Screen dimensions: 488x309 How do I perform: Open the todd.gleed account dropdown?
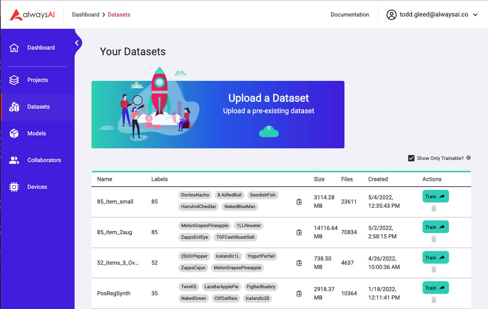click(475, 15)
